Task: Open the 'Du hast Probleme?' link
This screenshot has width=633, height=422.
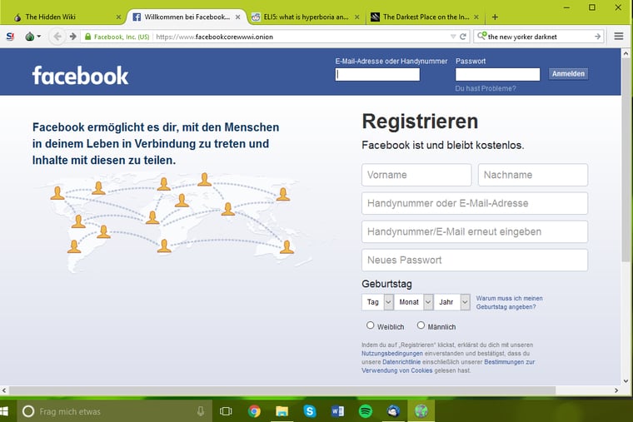Action: tap(485, 88)
